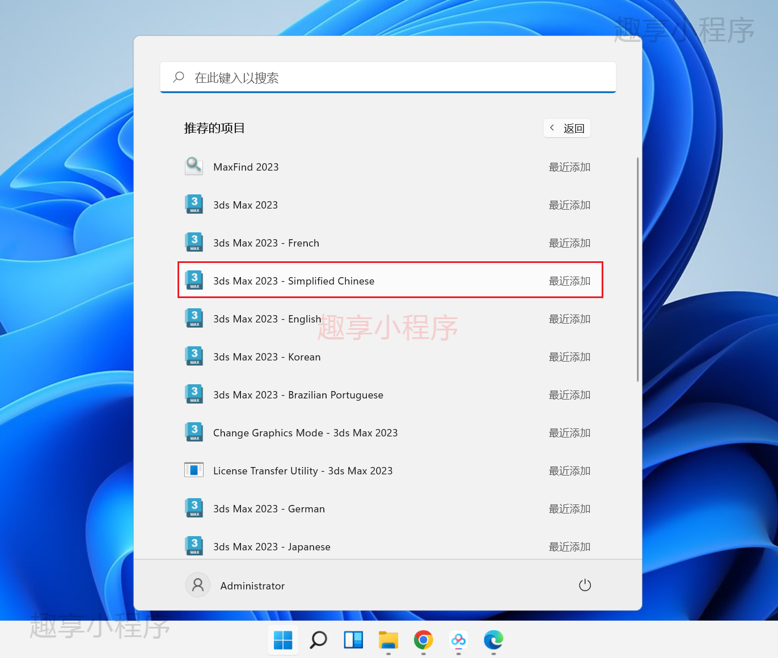Screen dimensions: 778x658
Task: Open Change Graphics Mode - 3ds Max 2023
Action: pyautogui.click(x=390, y=432)
